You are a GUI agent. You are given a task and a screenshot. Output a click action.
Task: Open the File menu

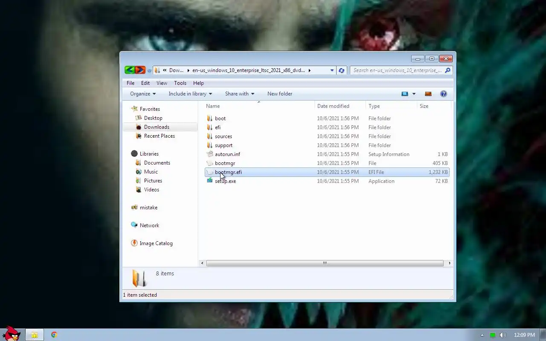pyautogui.click(x=131, y=83)
